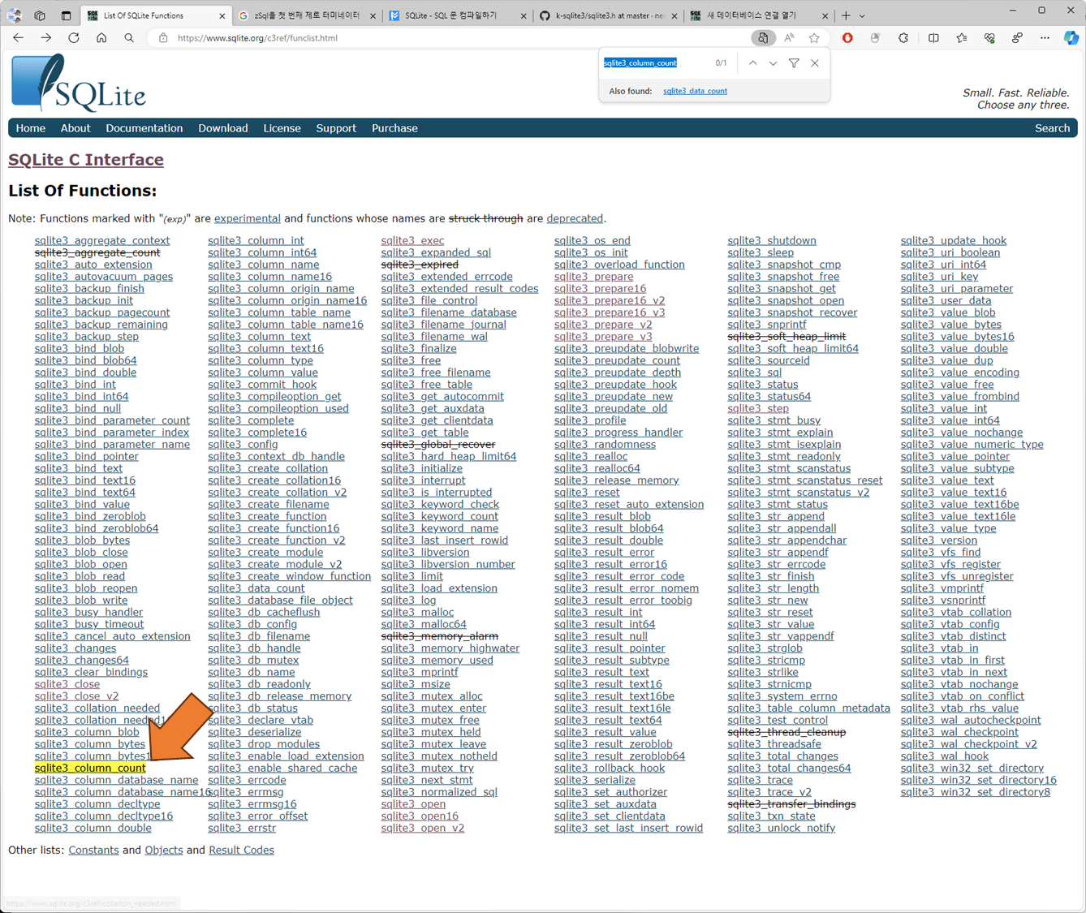Open the sqlite3_step link
The image size is (1086, 913).
click(758, 408)
